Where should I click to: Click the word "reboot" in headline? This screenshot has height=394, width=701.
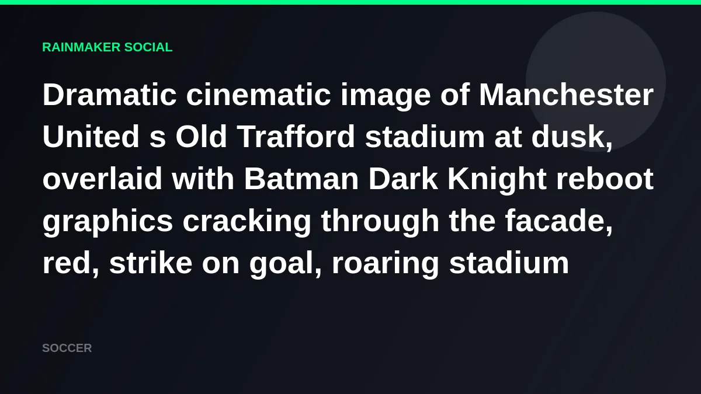tap(604, 179)
